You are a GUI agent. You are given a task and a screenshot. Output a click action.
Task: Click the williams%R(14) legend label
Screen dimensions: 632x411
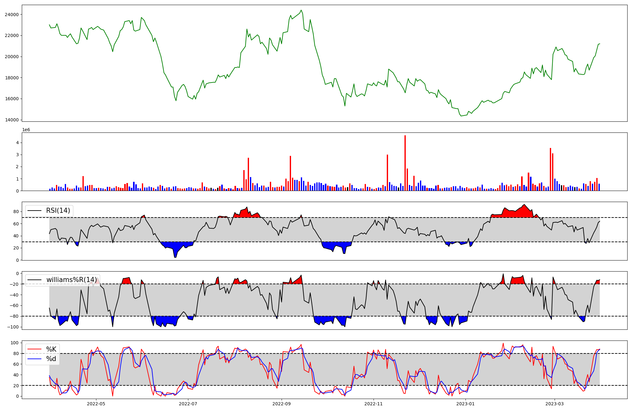click(71, 280)
